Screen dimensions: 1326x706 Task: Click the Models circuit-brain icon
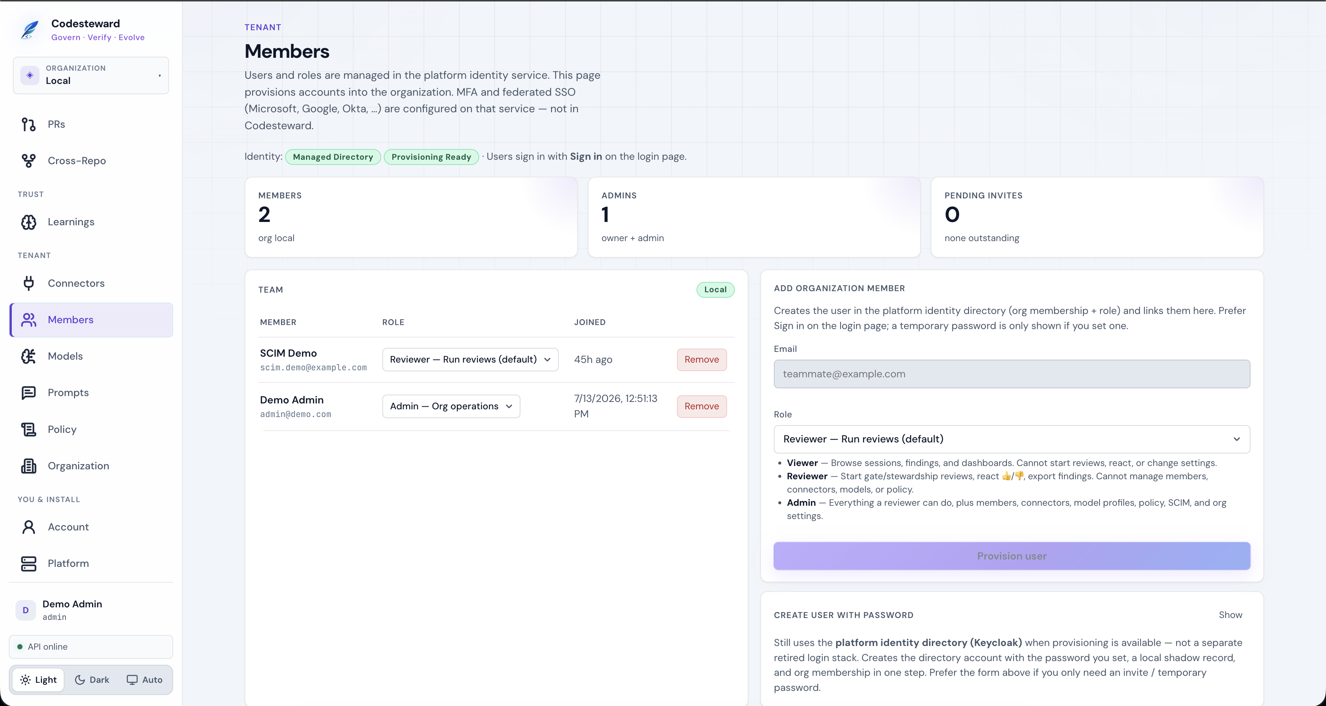(x=28, y=357)
